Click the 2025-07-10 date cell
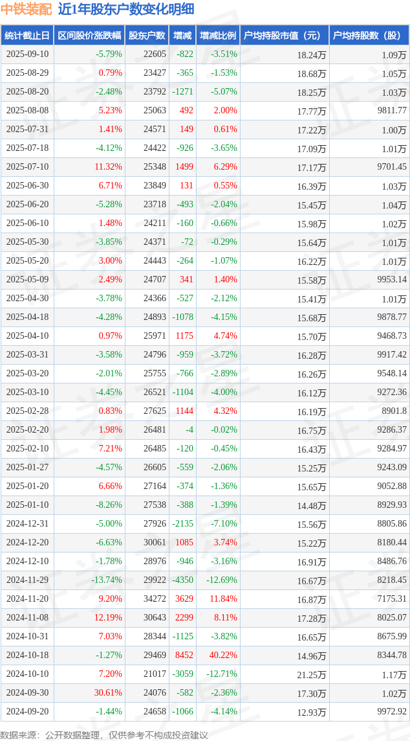The height and width of the screenshot is (741, 410). [x=27, y=167]
